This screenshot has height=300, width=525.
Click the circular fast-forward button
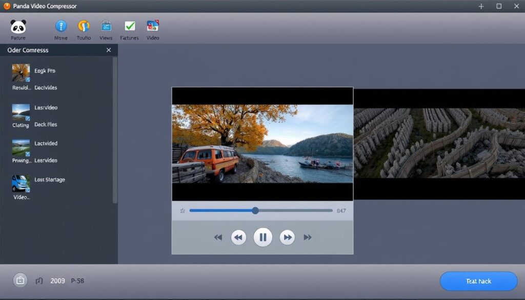pos(287,237)
